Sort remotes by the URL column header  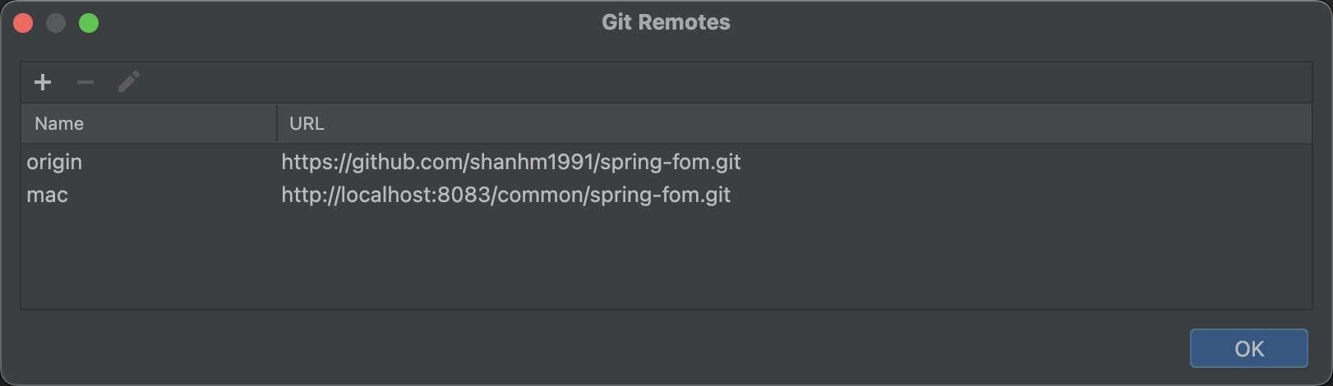(x=307, y=123)
